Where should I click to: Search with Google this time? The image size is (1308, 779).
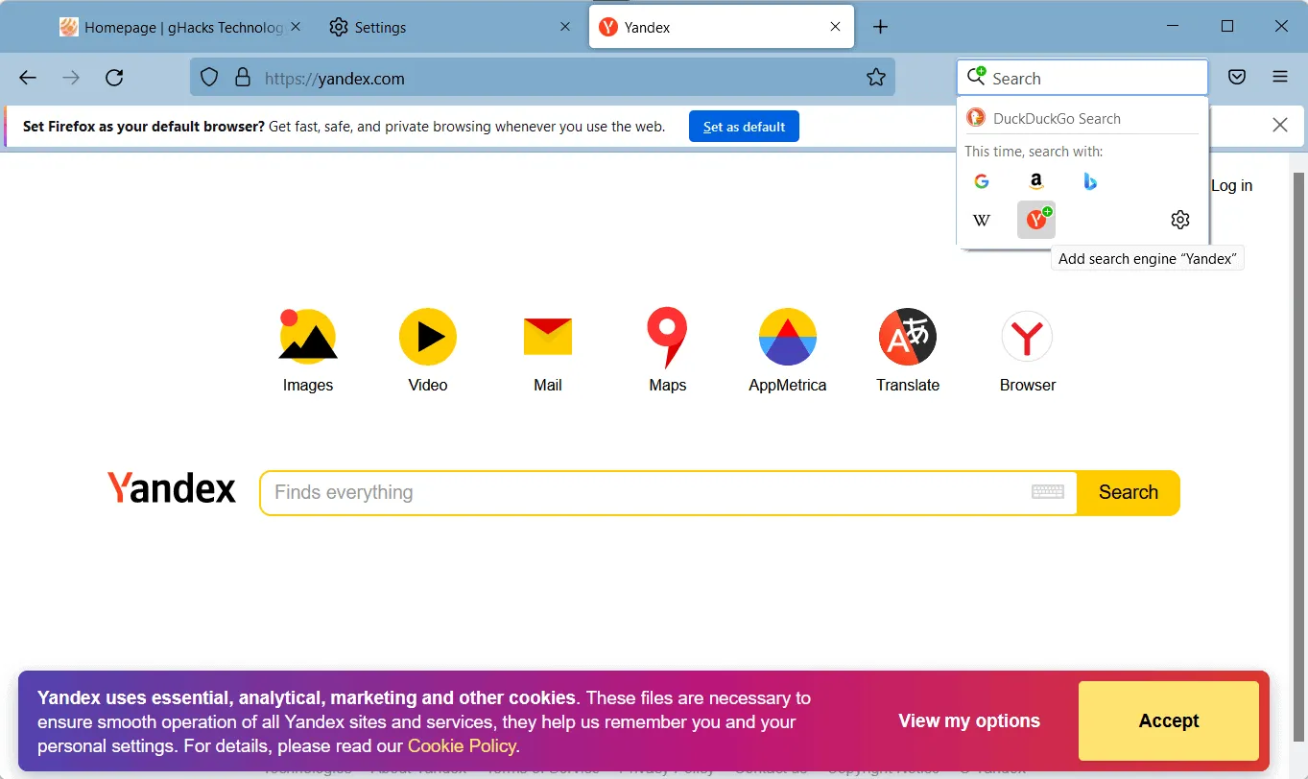tap(981, 180)
